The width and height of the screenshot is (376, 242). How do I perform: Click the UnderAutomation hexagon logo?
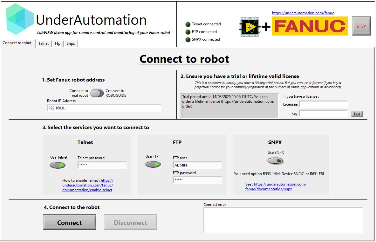(x=20, y=19)
